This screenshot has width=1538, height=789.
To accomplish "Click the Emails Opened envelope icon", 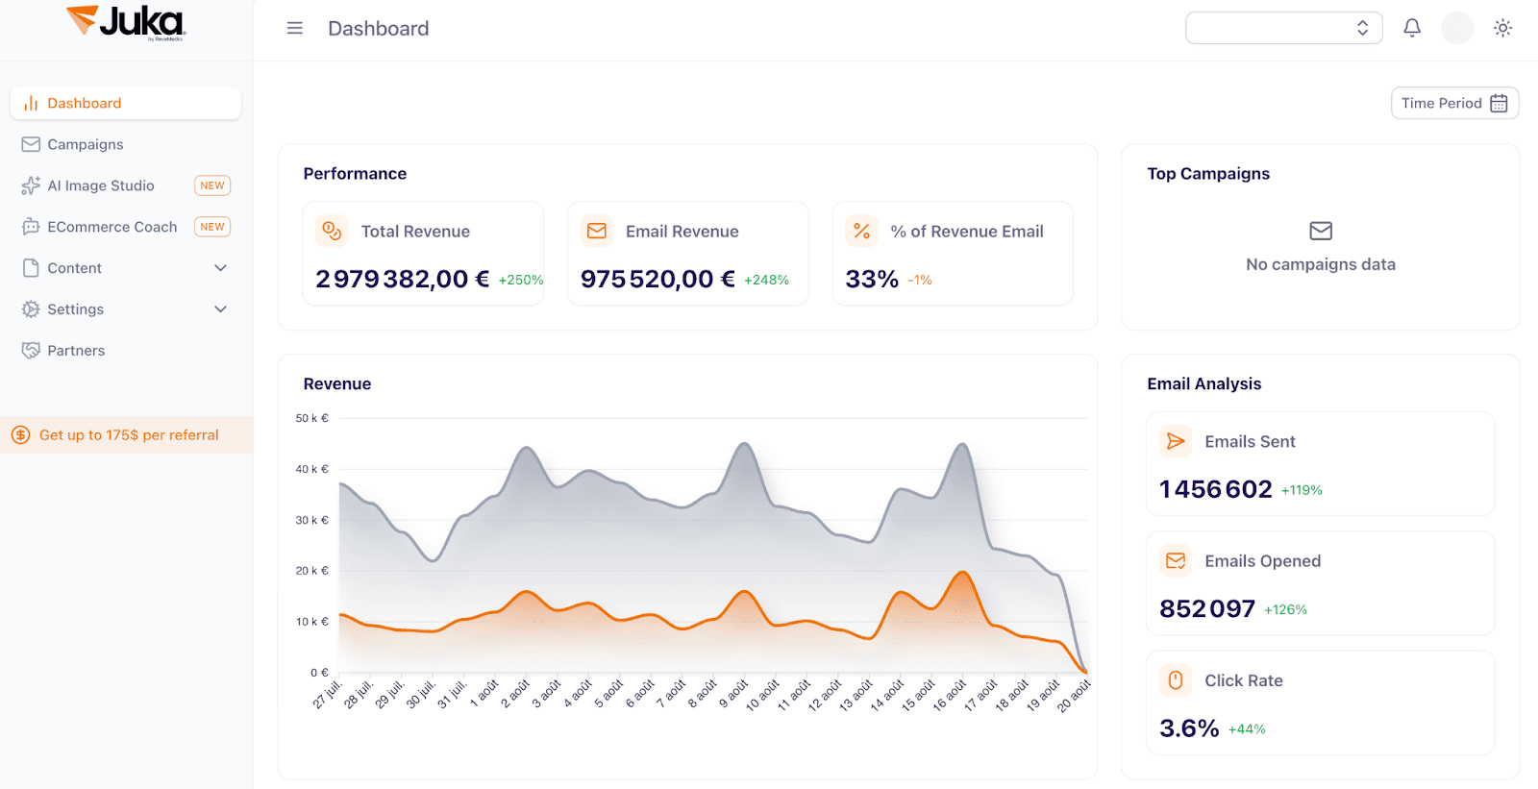I will (x=1175, y=561).
